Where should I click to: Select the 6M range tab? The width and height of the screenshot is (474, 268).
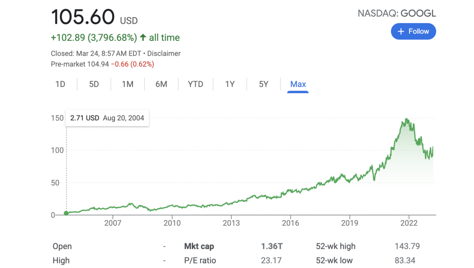pos(161,84)
